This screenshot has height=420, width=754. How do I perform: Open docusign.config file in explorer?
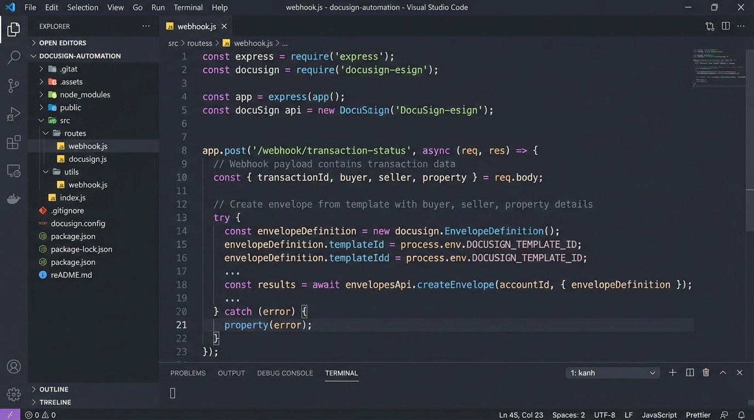pos(78,223)
